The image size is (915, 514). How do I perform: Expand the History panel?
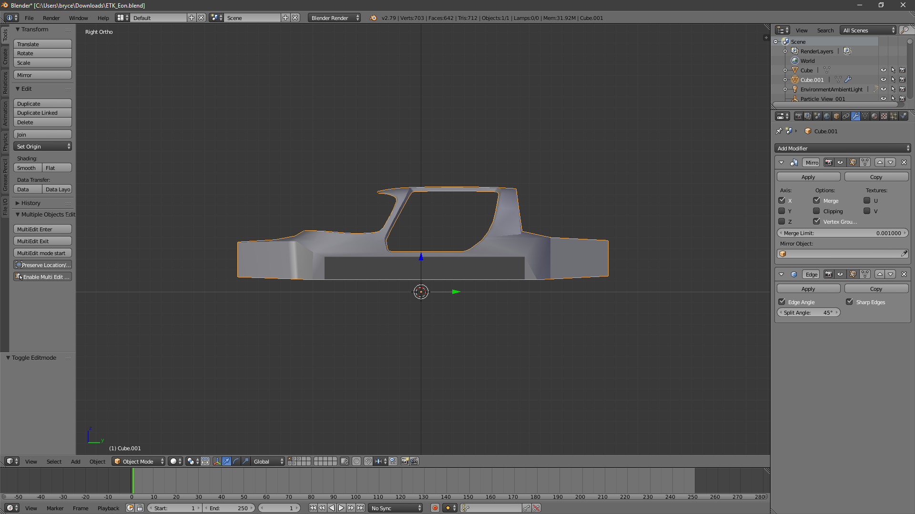[30, 203]
